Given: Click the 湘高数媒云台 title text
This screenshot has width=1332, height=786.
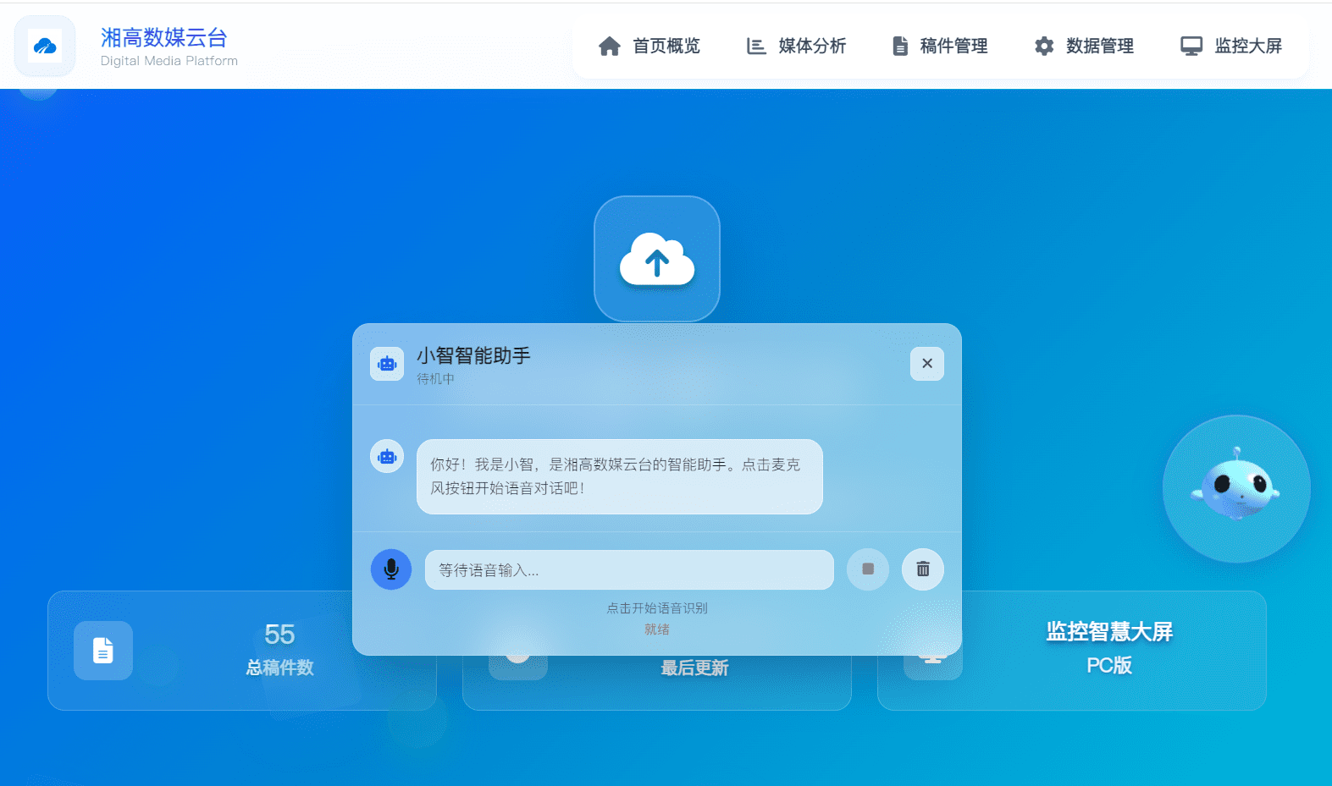Looking at the screenshot, I should pos(164,37).
